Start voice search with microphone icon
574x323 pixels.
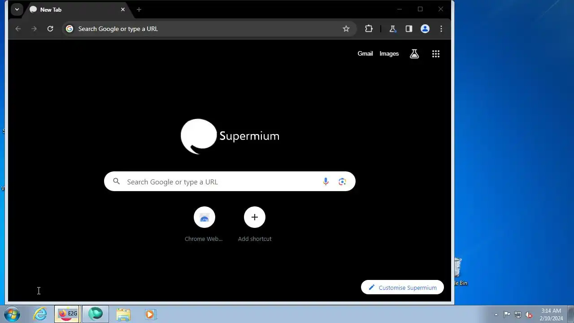coord(326,181)
